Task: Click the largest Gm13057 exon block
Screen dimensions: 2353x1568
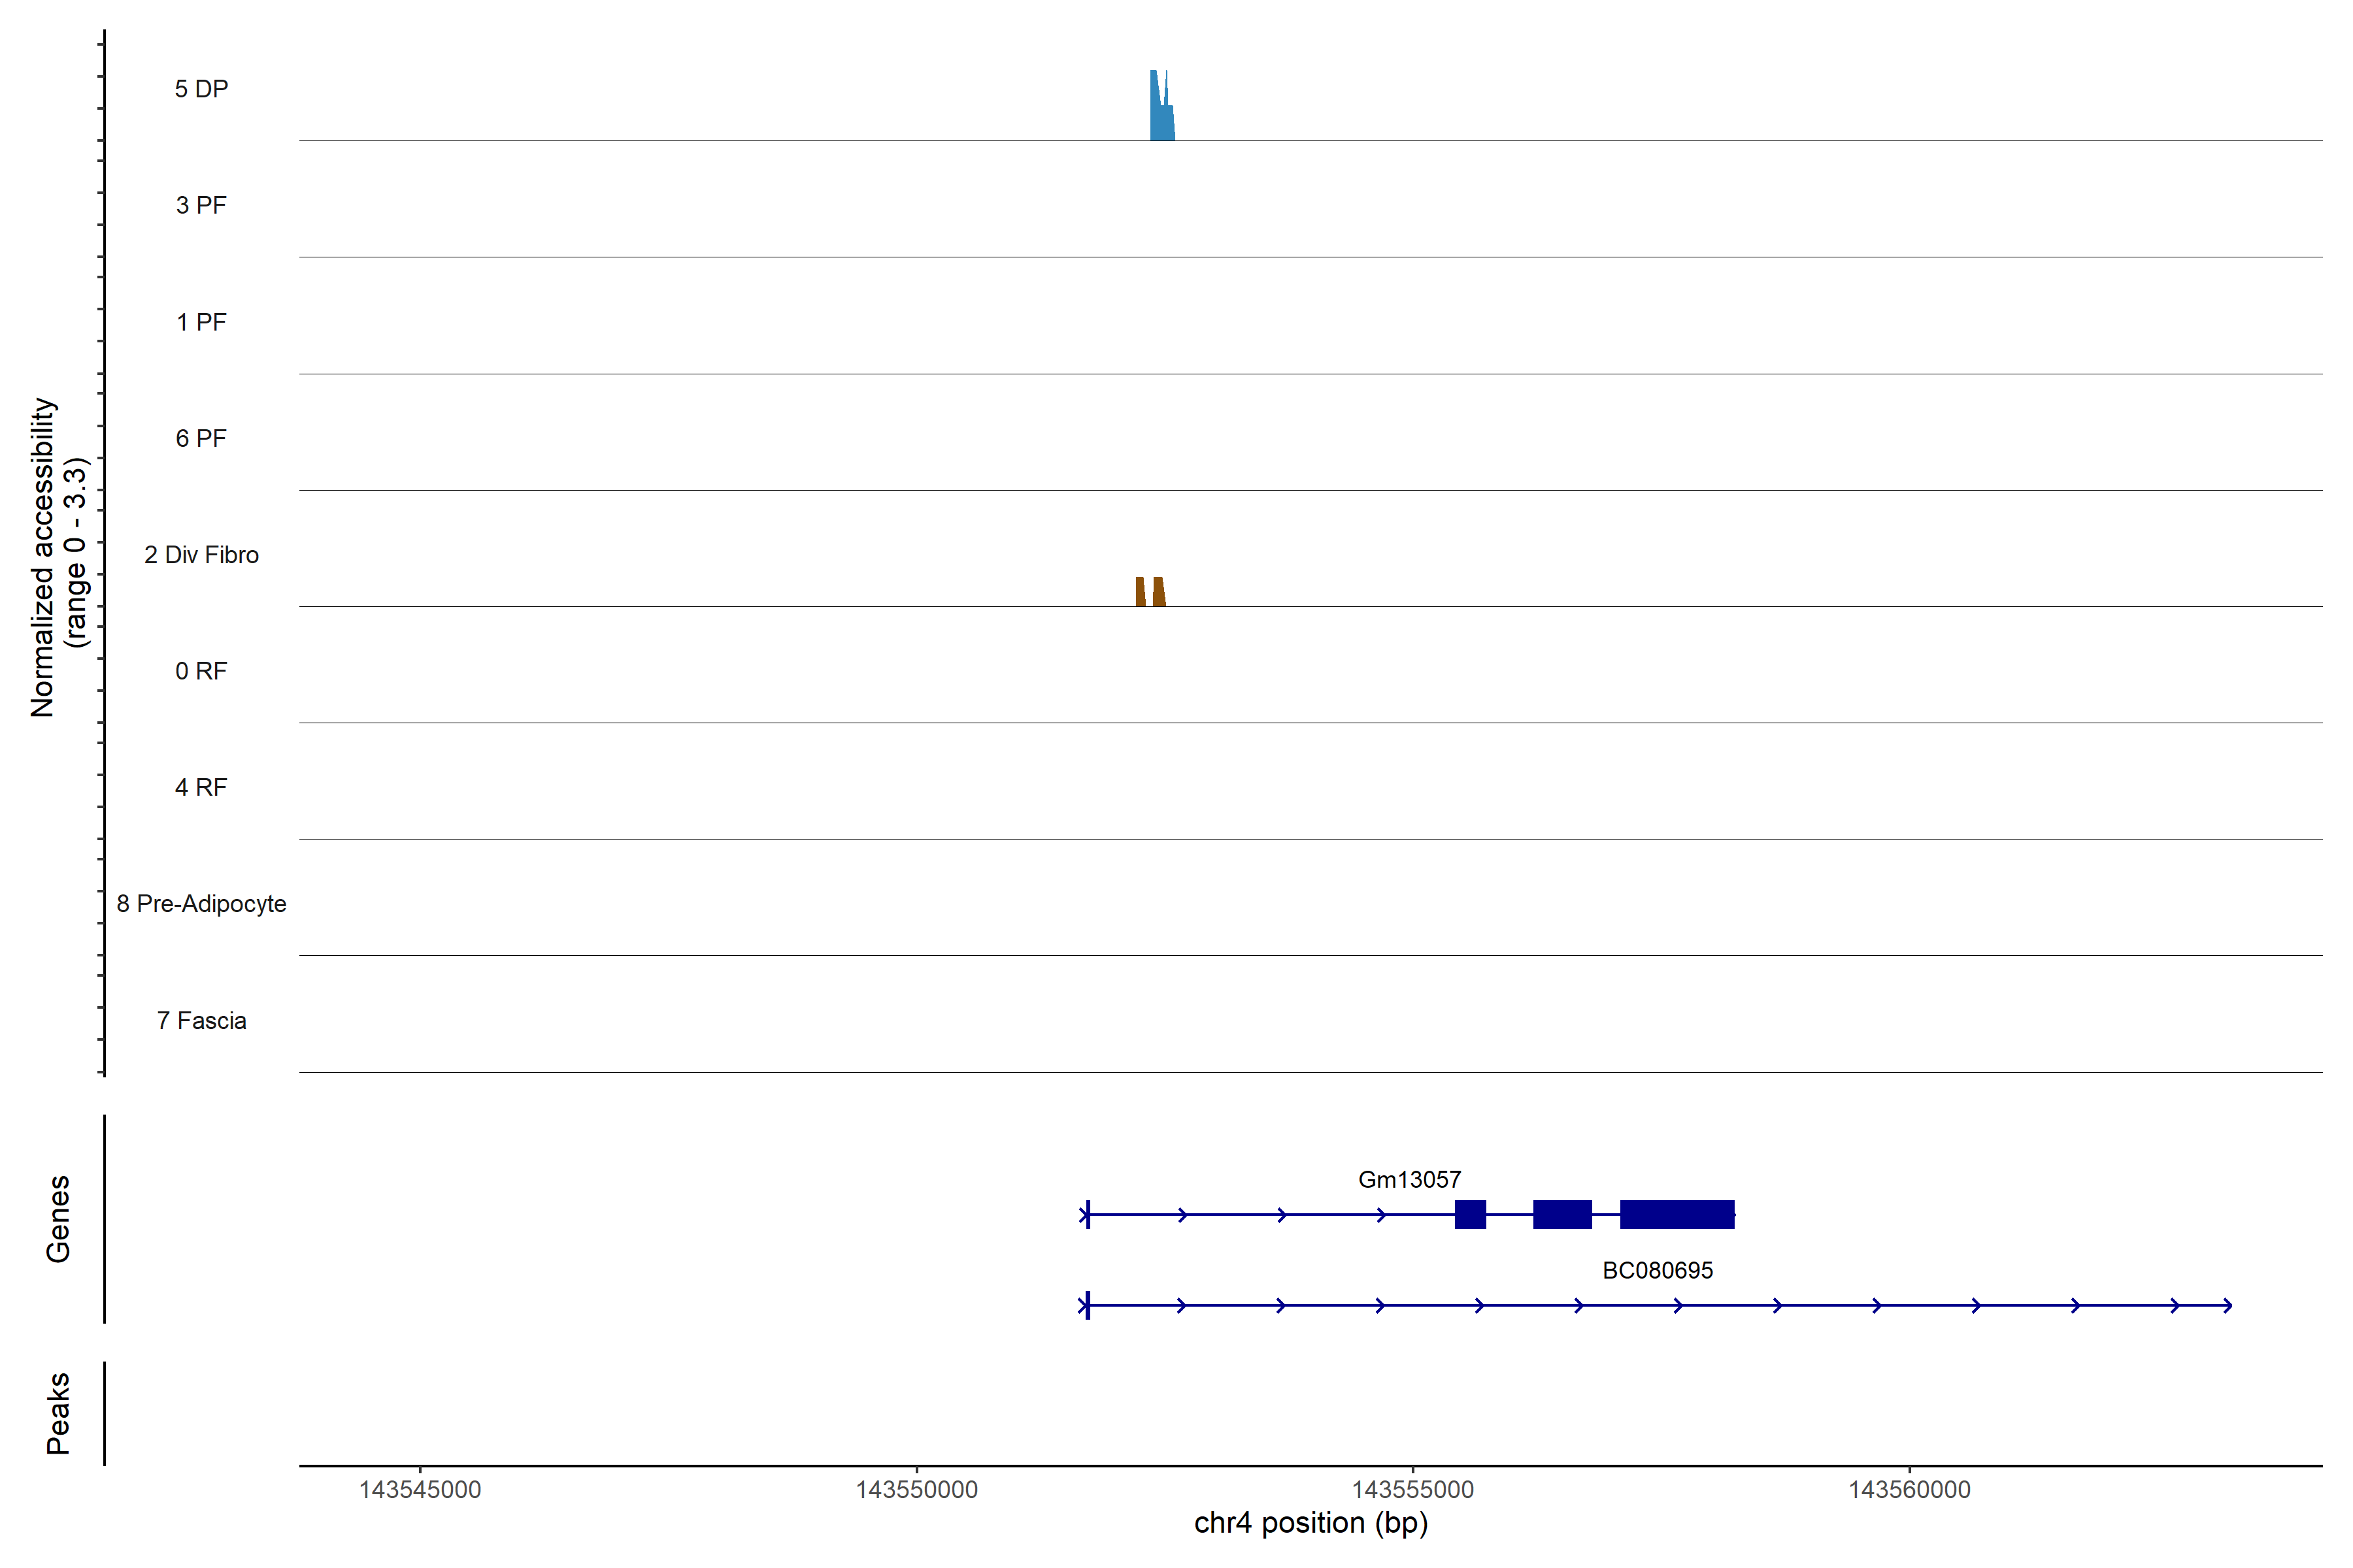Action: click(x=1677, y=1214)
